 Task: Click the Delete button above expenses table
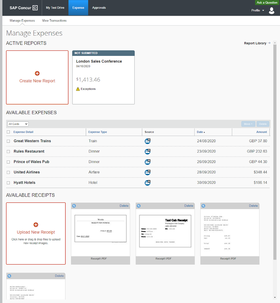tap(263, 124)
